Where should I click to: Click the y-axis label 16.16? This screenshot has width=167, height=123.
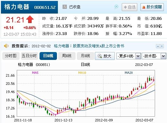click(x=10, y=116)
